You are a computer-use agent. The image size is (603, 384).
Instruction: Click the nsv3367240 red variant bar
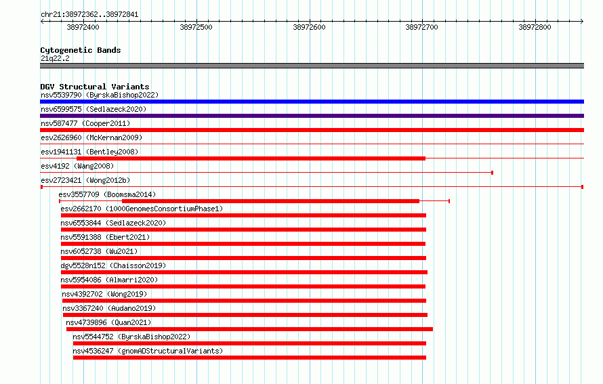click(x=245, y=315)
